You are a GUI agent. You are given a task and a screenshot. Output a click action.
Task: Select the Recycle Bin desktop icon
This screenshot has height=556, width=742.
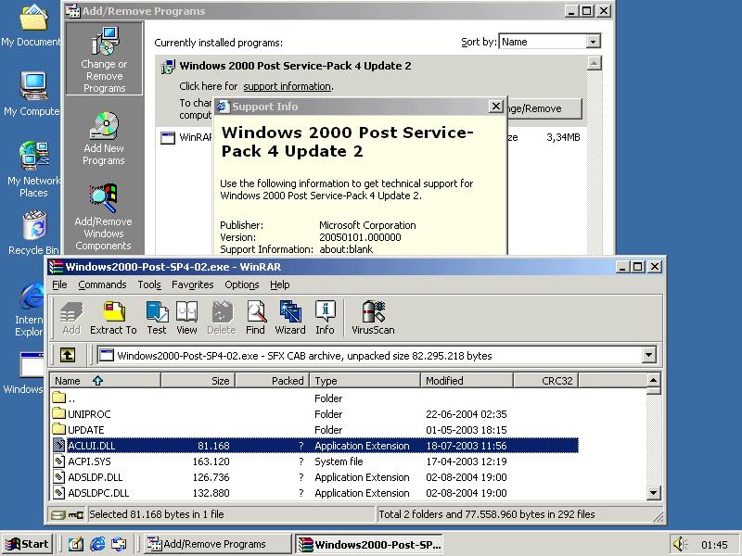(33, 234)
